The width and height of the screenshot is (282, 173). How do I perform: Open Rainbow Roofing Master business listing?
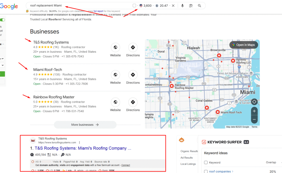[54, 97]
